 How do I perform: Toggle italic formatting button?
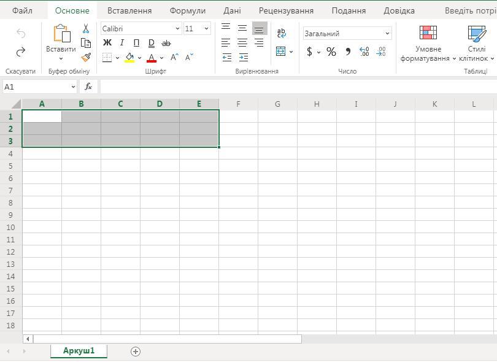tap(121, 43)
